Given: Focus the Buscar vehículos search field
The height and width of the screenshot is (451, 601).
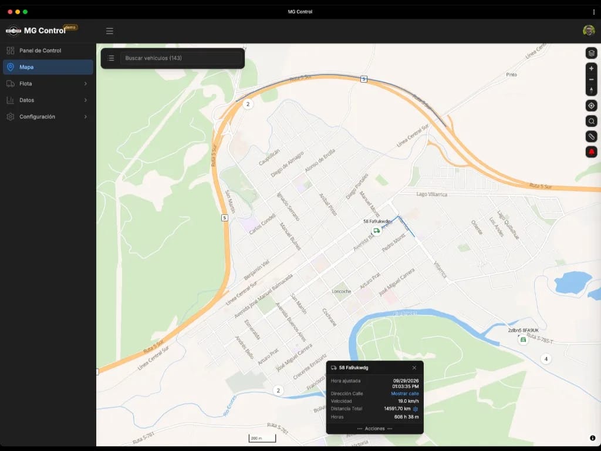Looking at the screenshot, I should [x=182, y=58].
